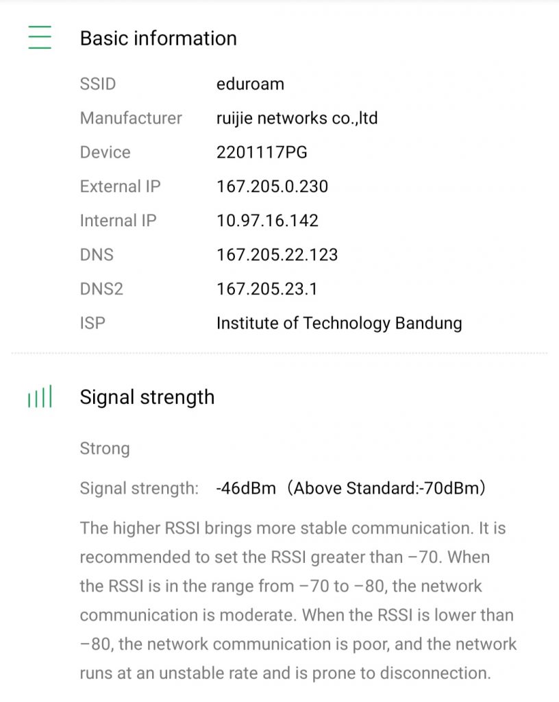Click the RSSI explanation paragraph
Screen dimensions: 559x702
pyautogui.click(x=298, y=601)
